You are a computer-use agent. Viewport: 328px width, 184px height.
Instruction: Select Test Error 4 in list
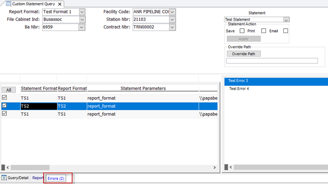point(239,89)
